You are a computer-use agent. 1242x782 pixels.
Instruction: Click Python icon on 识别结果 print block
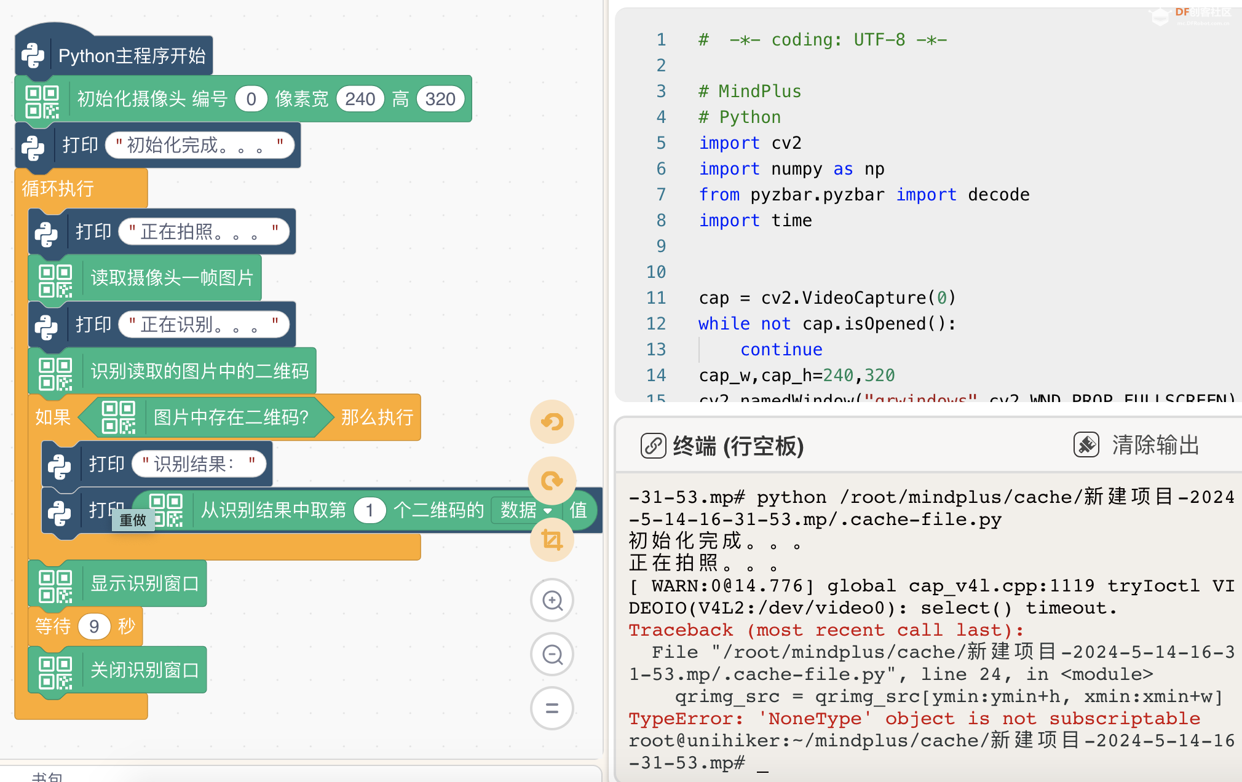(x=60, y=467)
